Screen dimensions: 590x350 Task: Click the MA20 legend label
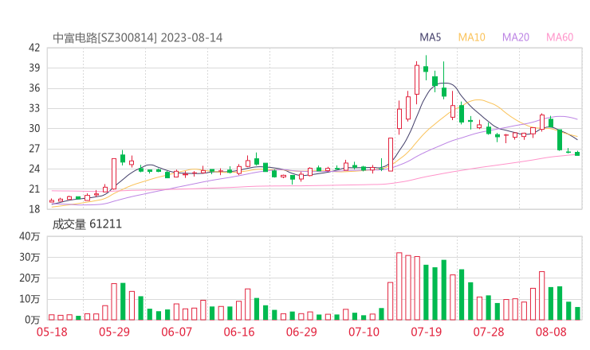point(516,37)
